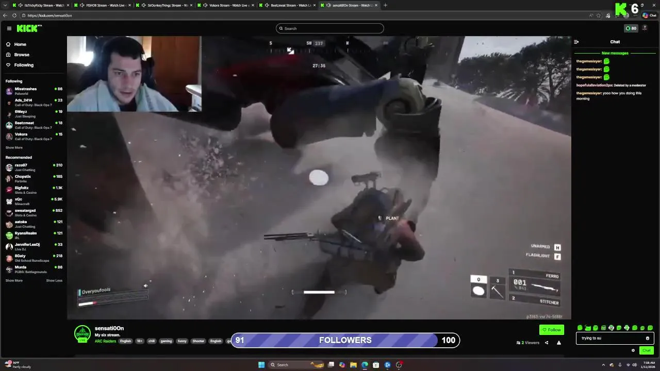This screenshot has width=660, height=371.
Task: Click the address bar URL
Action: 49,15
